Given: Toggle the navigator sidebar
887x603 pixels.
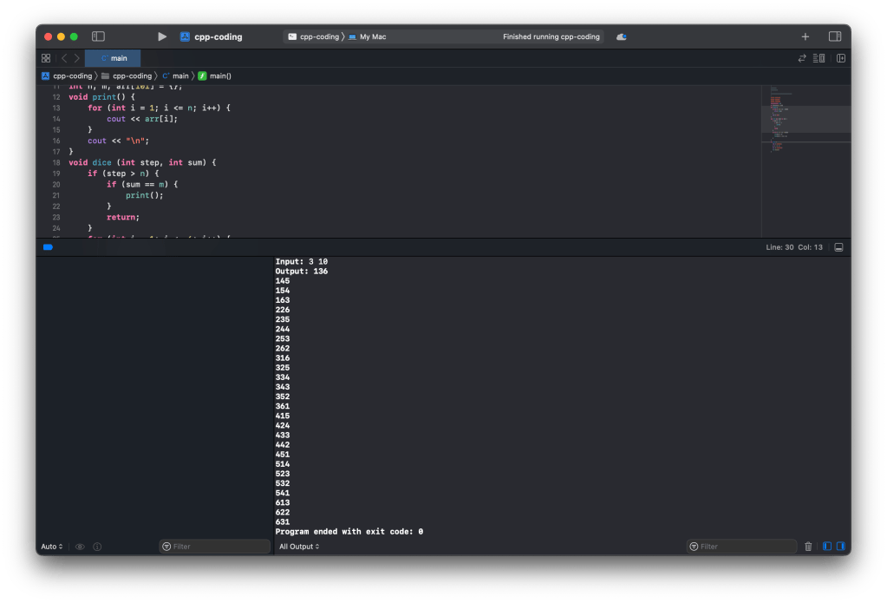Looking at the screenshot, I should click(x=98, y=36).
